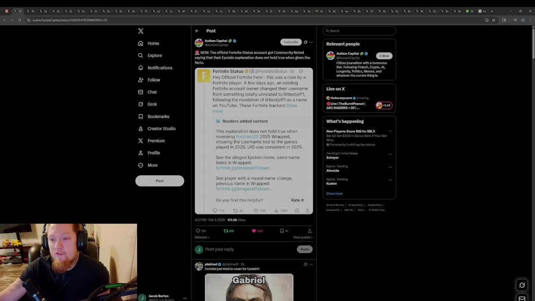Click Grok icon on plebhed reply
This screenshot has height=301, width=535.
click(x=306, y=264)
